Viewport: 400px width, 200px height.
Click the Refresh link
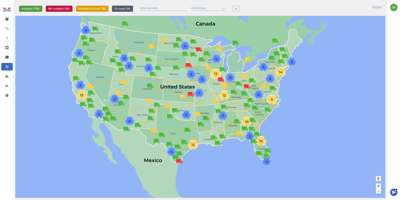(377, 7)
